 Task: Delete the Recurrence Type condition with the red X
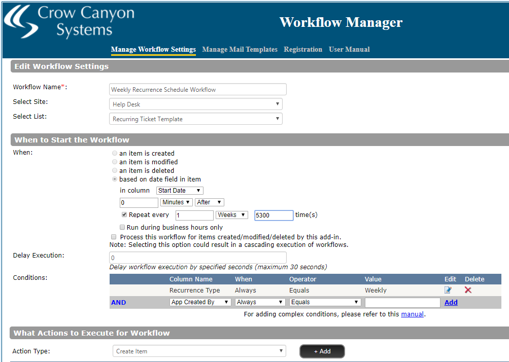coord(468,290)
